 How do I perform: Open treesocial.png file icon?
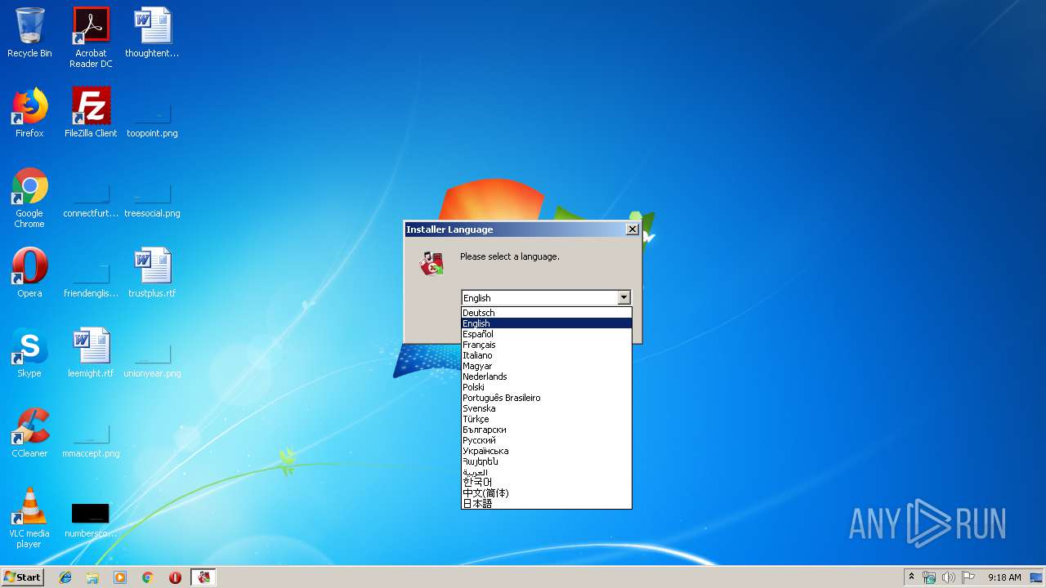152,200
